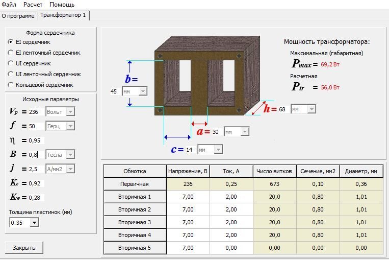Click the Вторичная 1 voltage cell 7,00
Screen dimensions: 389x260
188,197
